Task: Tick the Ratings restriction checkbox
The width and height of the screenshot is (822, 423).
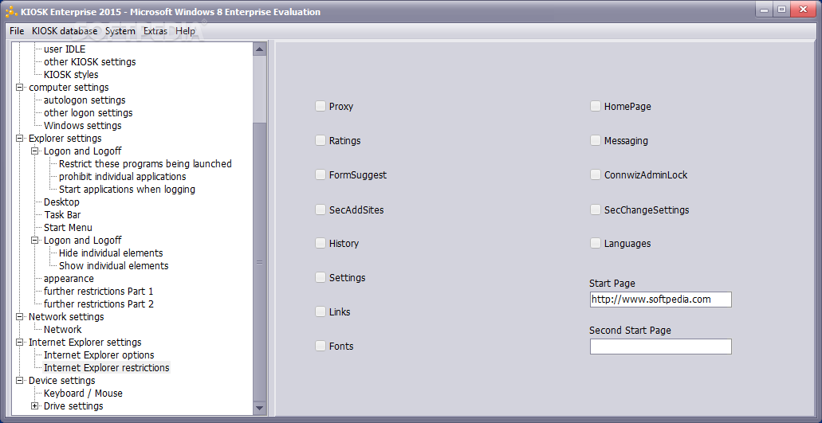Action: tap(321, 140)
